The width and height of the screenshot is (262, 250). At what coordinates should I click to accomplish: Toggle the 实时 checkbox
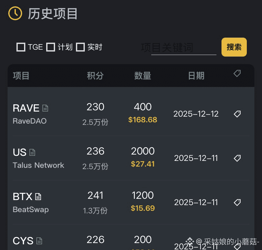(x=80, y=47)
